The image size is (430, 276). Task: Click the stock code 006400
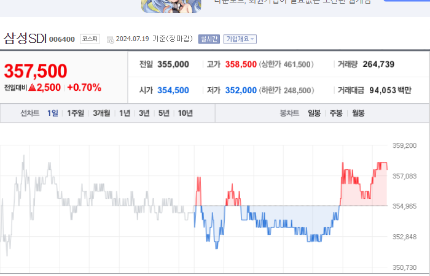click(x=62, y=39)
